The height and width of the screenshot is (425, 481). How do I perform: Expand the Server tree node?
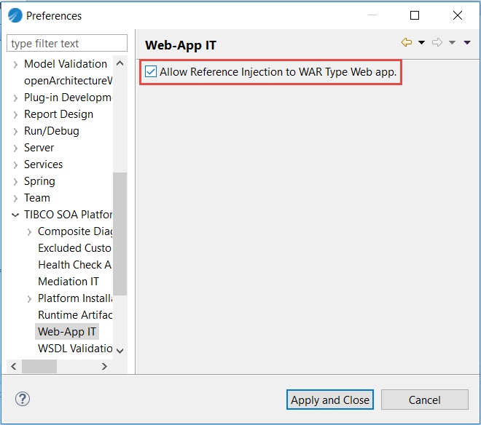(15, 148)
